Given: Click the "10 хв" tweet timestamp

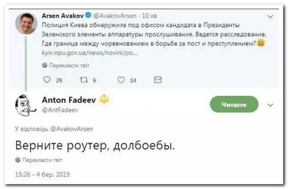Looking at the screenshot, I should tap(149, 15).
